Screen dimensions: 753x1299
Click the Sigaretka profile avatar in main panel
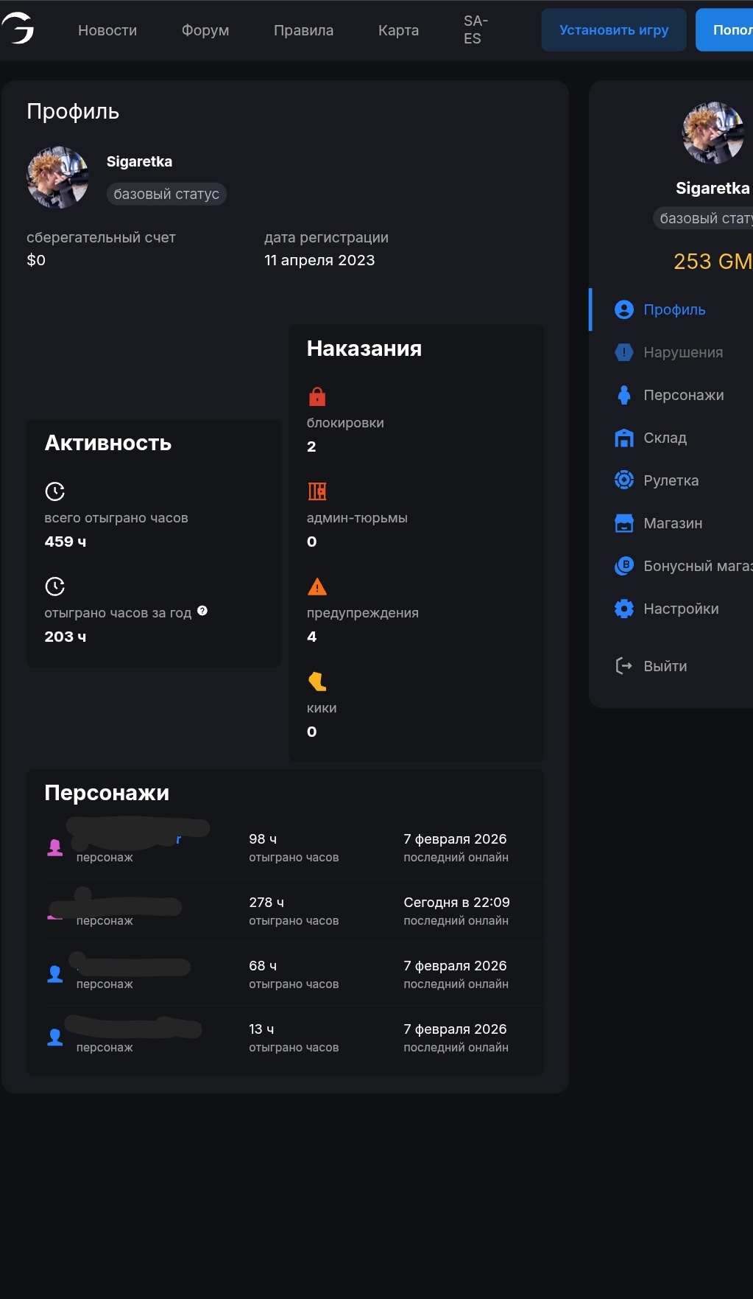click(57, 178)
